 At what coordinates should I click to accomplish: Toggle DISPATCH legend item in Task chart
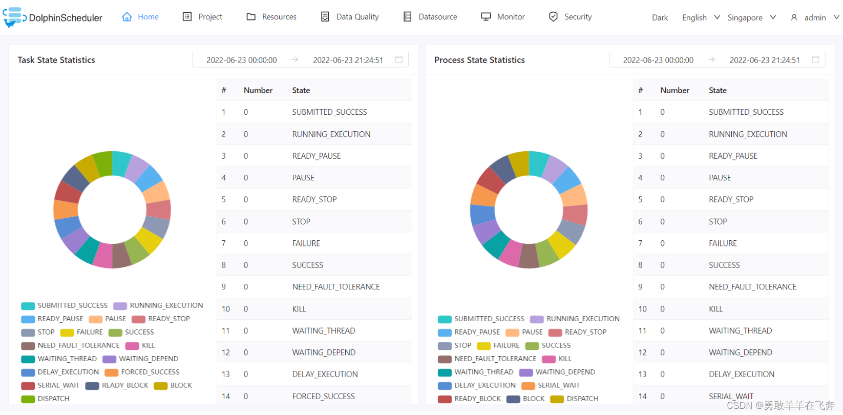[x=28, y=399]
